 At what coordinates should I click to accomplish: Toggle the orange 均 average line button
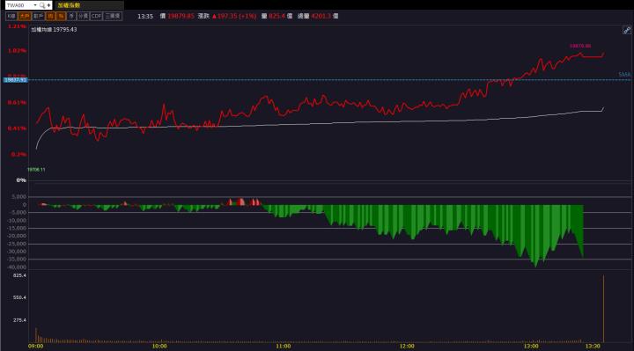[50, 16]
